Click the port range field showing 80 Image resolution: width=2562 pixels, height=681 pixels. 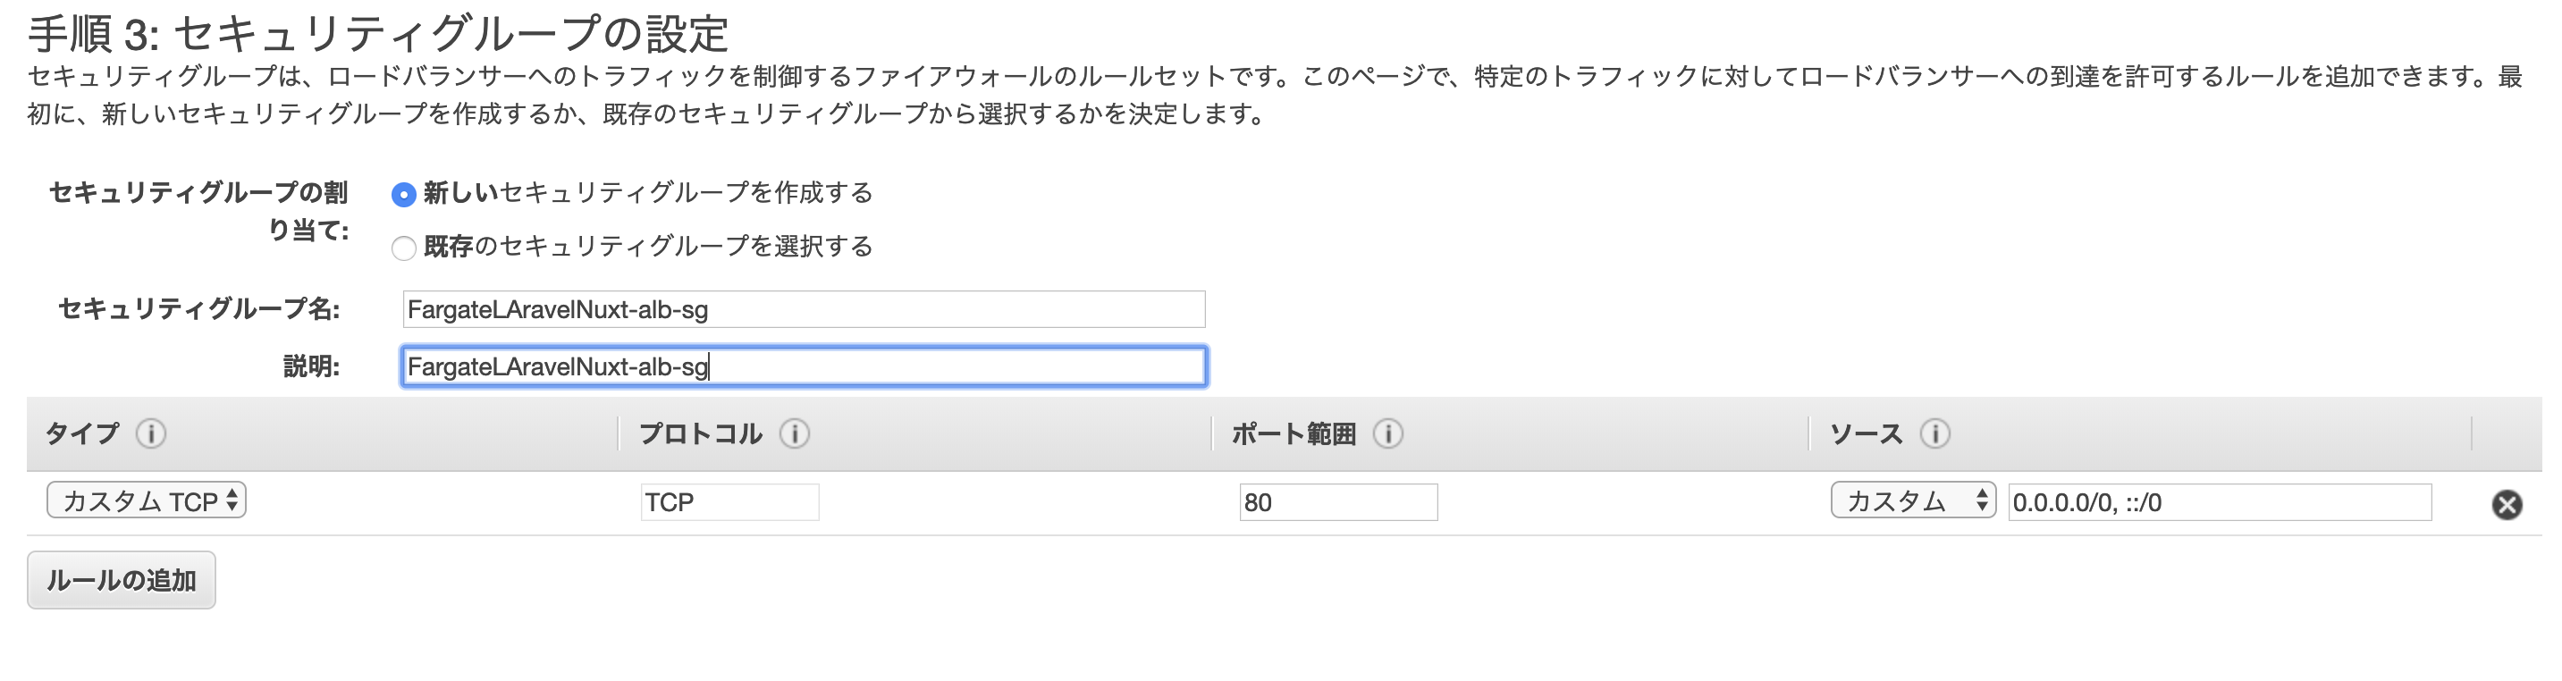click(1337, 502)
